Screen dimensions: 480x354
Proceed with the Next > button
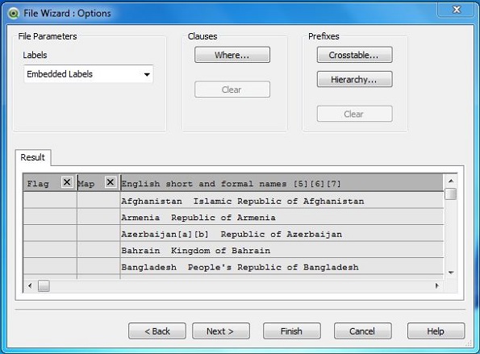pyautogui.click(x=221, y=331)
